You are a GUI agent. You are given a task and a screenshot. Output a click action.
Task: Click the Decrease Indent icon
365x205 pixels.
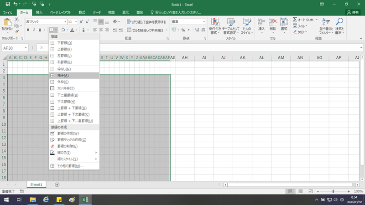[x=115, y=30]
